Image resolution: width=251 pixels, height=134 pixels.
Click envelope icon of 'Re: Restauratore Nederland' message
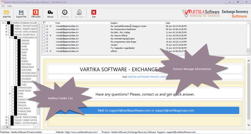coord(47,29)
